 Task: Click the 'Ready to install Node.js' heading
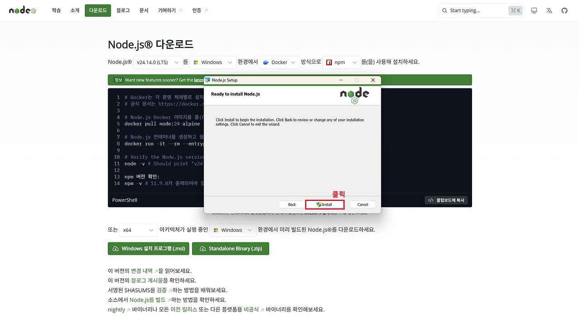(x=235, y=94)
